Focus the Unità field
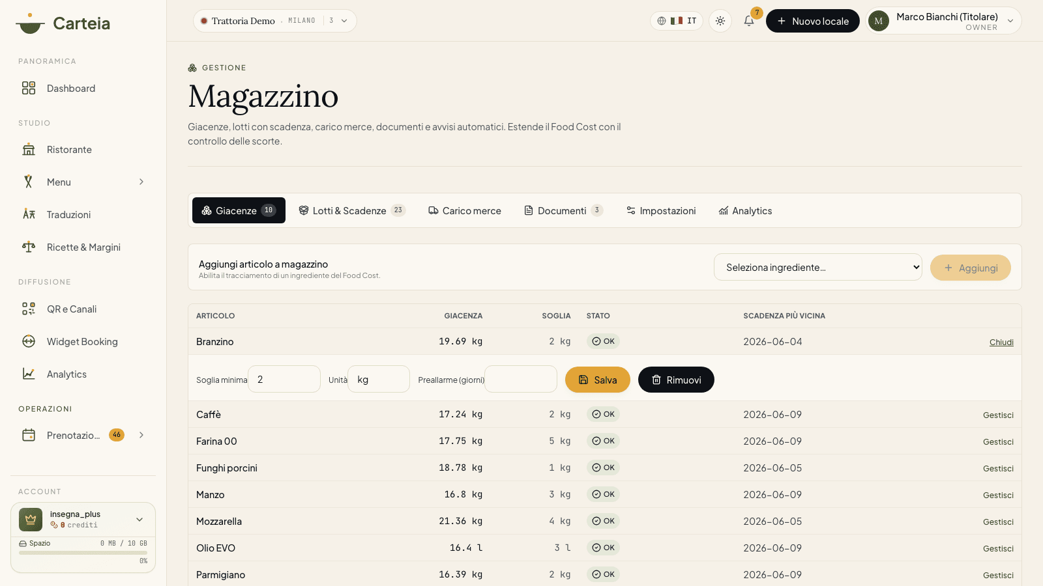 tap(379, 379)
